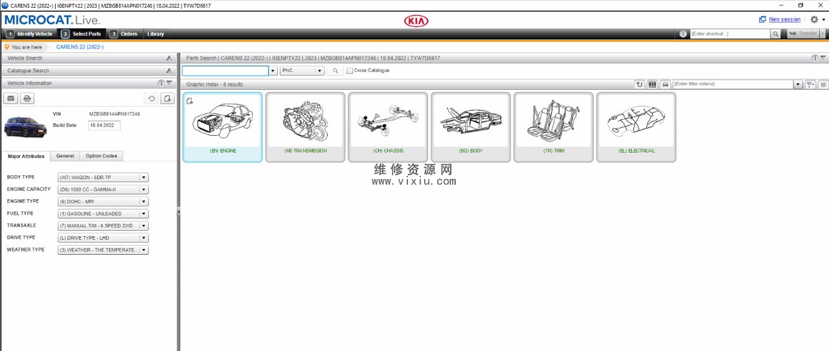Open the Library menu

tap(155, 34)
